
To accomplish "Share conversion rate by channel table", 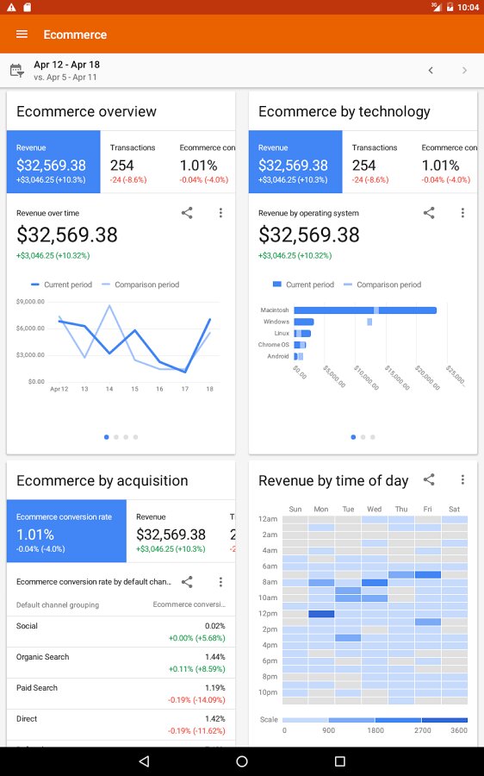I will (187, 581).
